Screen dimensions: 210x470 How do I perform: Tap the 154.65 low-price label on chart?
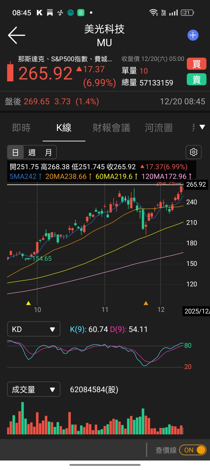click(42, 258)
